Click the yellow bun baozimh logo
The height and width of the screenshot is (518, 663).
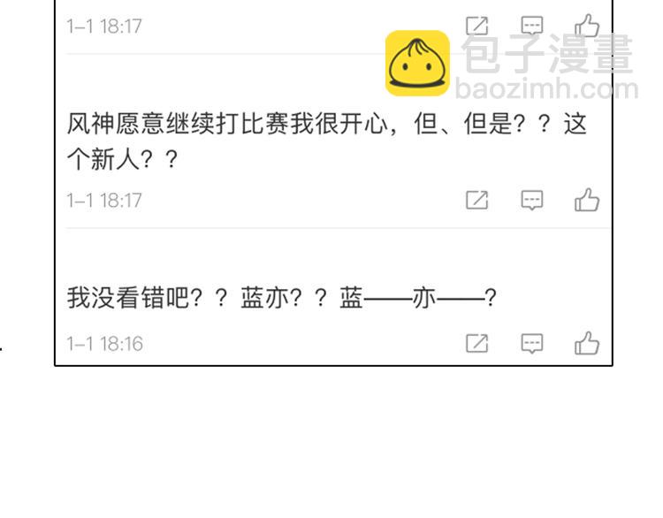click(x=417, y=63)
